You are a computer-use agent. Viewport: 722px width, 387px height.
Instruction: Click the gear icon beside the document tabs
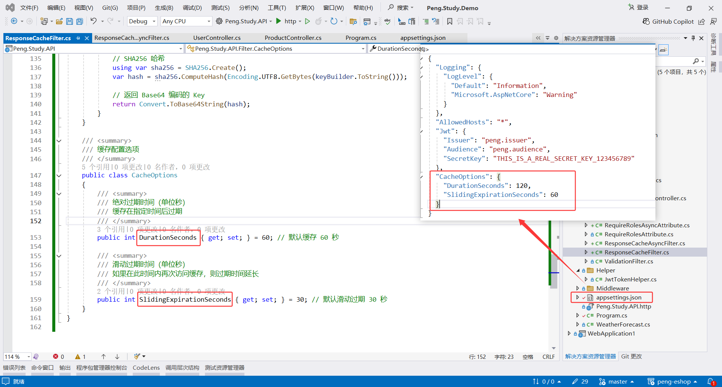tap(556, 38)
